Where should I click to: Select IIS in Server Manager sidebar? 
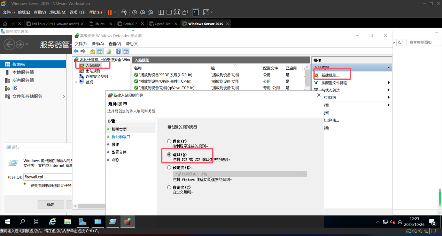(x=33, y=88)
